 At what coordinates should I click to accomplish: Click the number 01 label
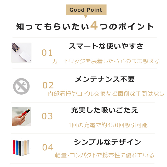tap(47, 53)
